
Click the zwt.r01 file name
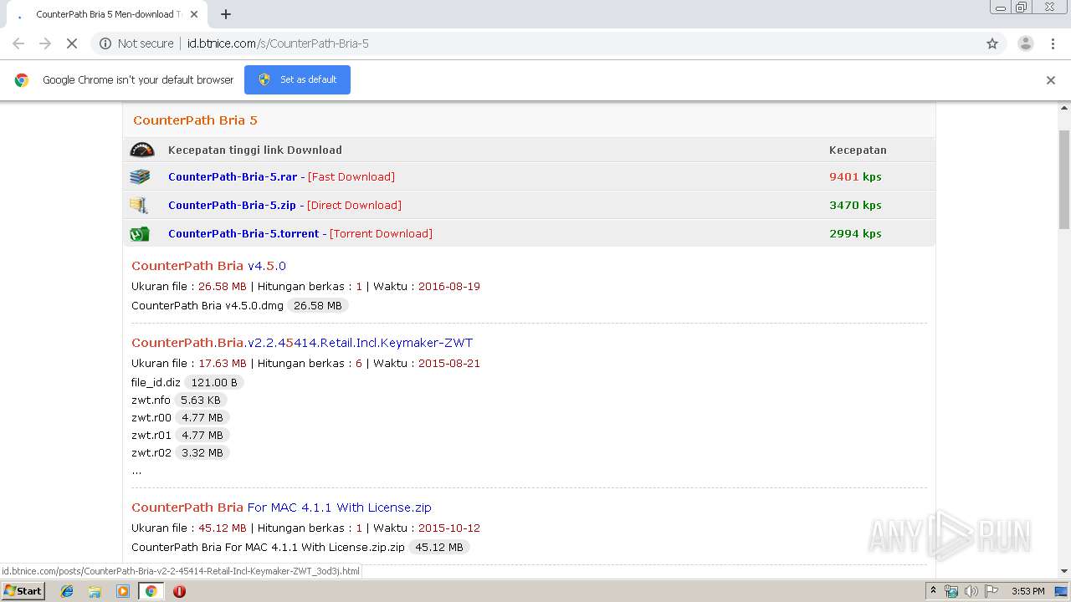coord(151,435)
